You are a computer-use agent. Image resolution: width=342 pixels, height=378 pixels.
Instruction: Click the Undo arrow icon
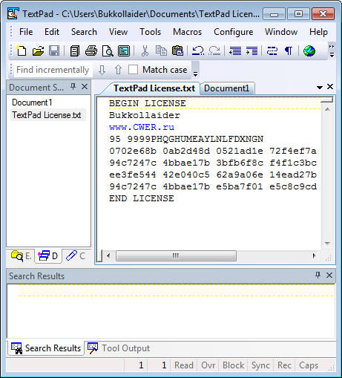click(198, 51)
